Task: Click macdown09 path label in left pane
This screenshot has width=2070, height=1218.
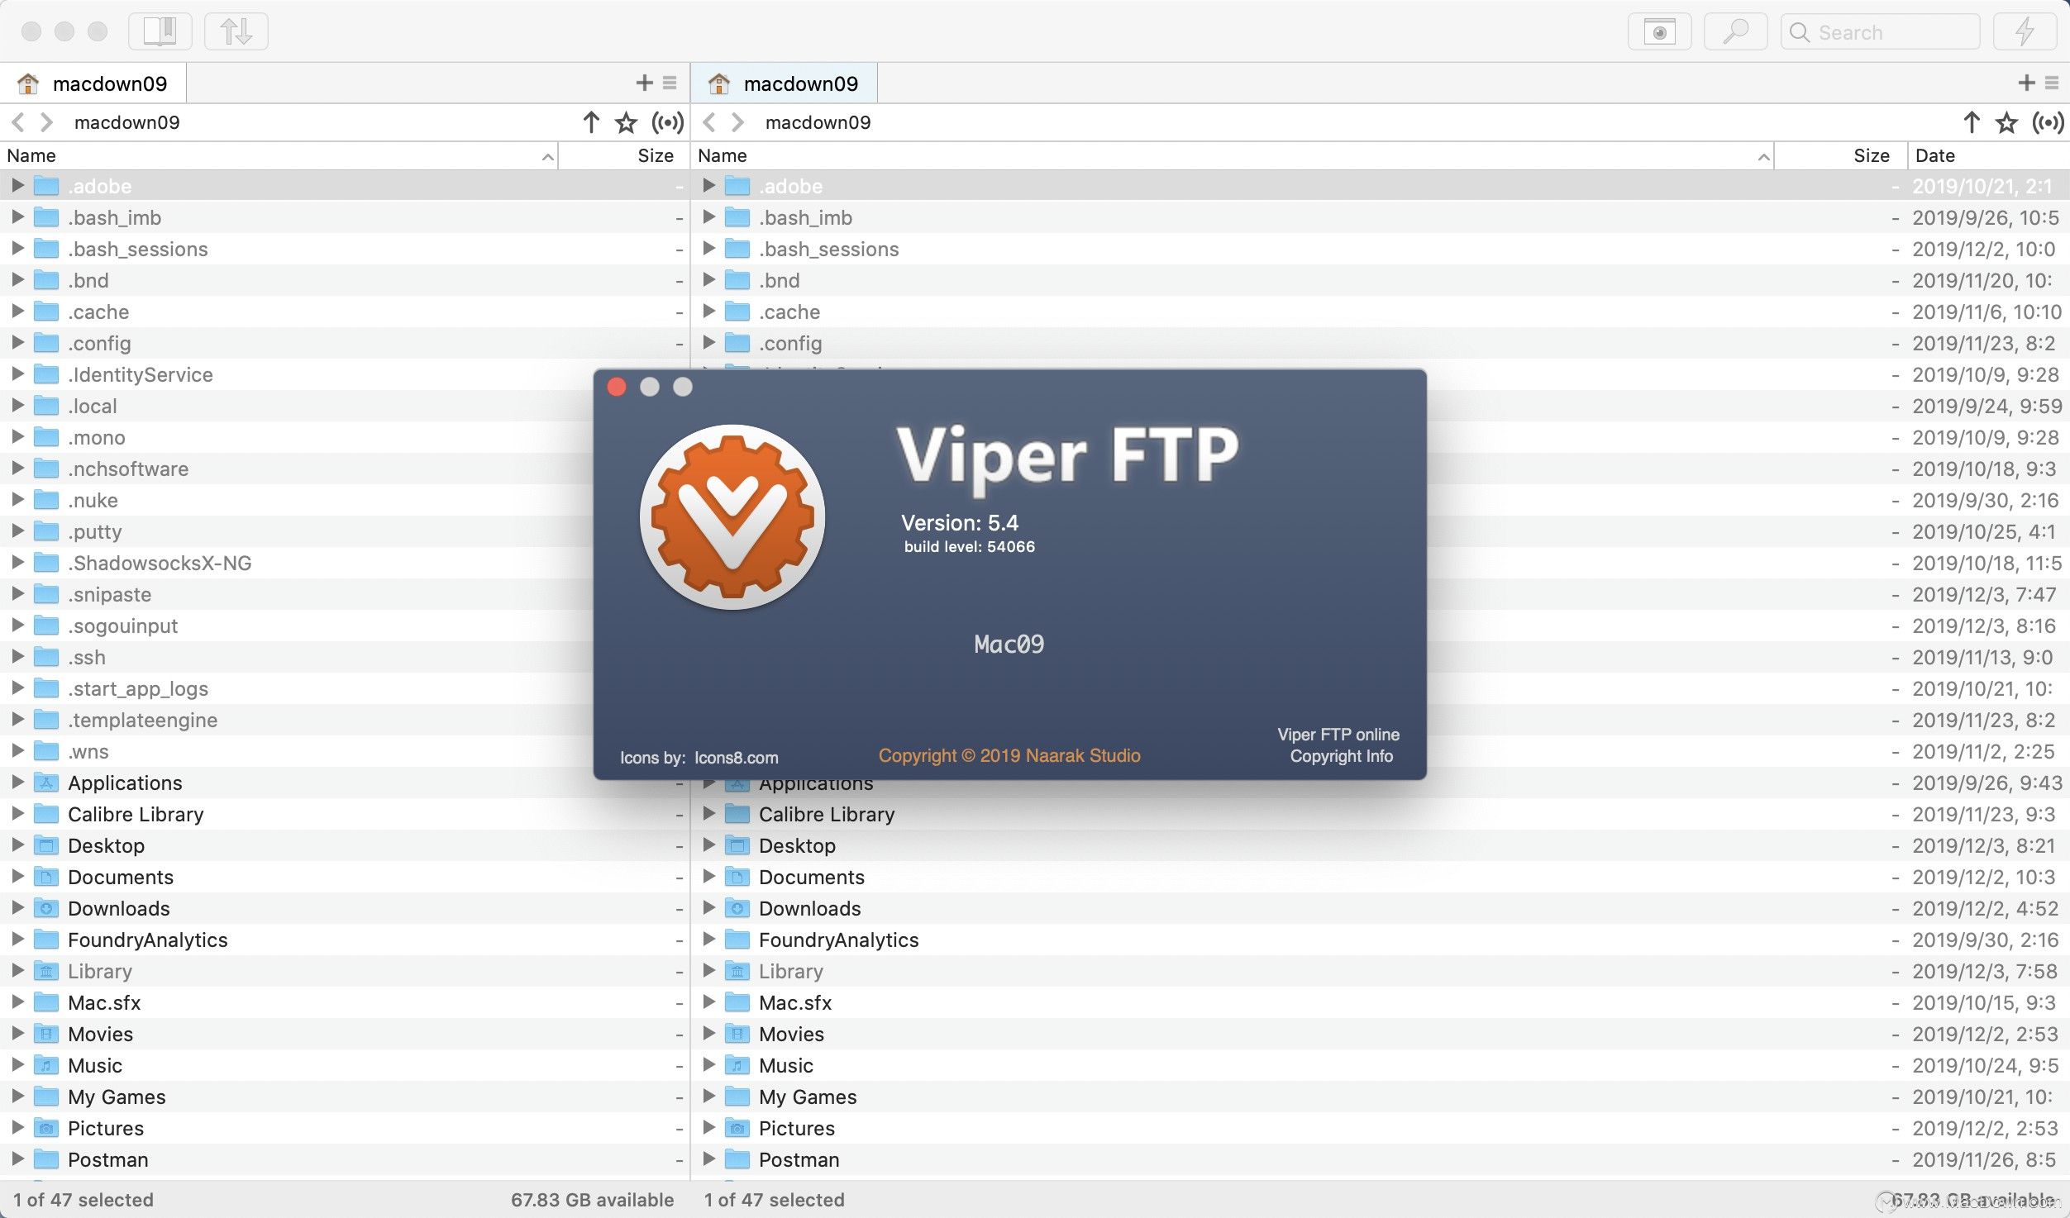Action: point(126,122)
